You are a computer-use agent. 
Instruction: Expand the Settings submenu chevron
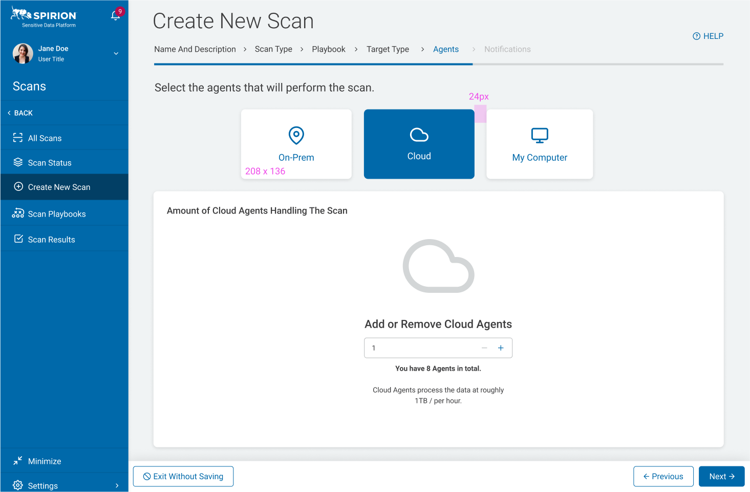point(117,486)
